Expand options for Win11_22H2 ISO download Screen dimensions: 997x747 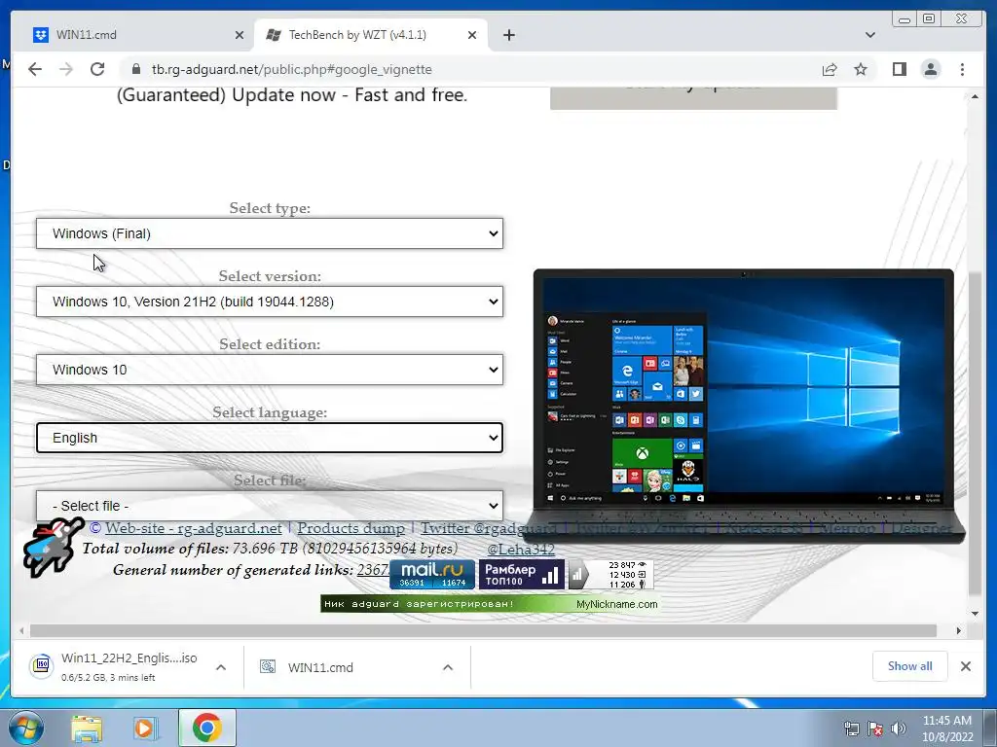(221, 667)
